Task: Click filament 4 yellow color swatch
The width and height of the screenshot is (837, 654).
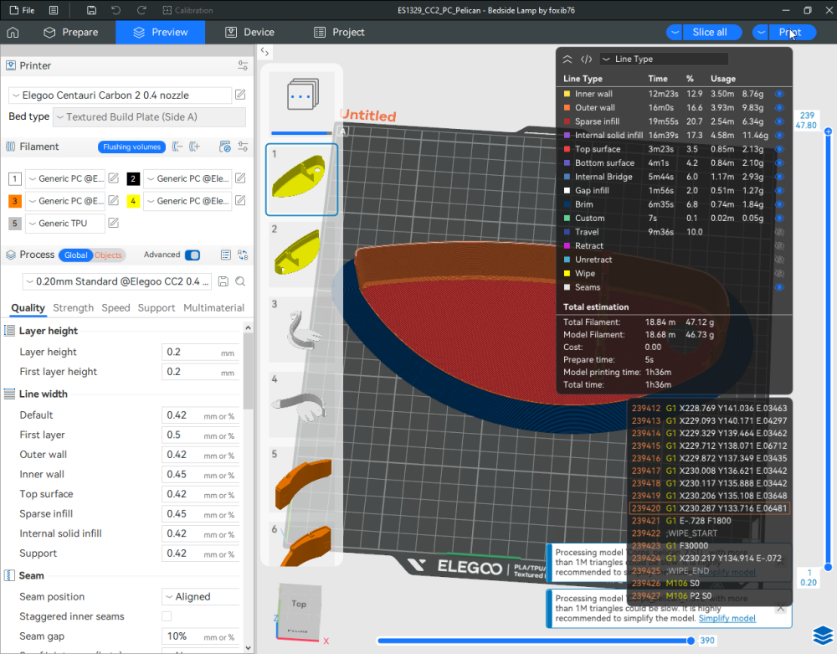Action: 133,201
